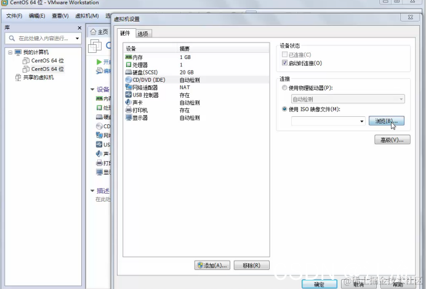Click the sound icon in main window device list
Viewport: 426px width, 289px height.
99,154
